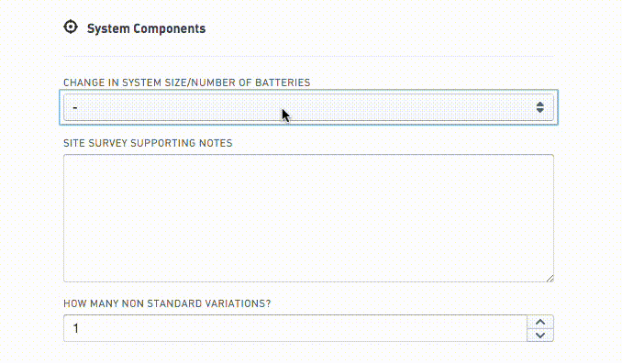Click the upper triangle of the select arrows
Viewport: 622px width, 363px height.
coord(539,104)
